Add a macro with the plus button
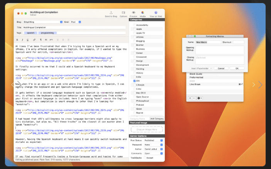This screenshot has width=271, height=169. click(190, 98)
